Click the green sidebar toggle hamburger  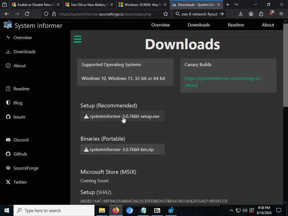[78, 39]
